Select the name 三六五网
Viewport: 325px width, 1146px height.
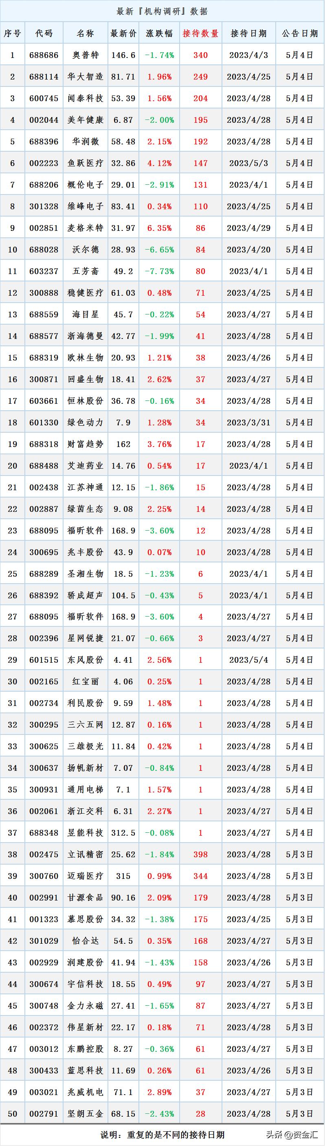pos(85,725)
